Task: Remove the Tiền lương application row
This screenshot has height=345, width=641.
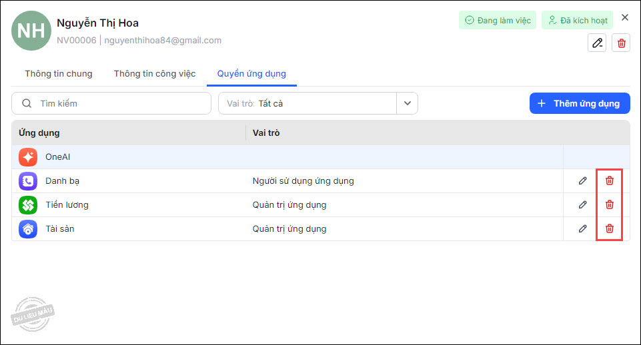Action: [x=609, y=204]
